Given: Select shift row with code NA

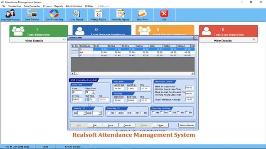Looking at the screenshot, I should click(x=133, y=53).
